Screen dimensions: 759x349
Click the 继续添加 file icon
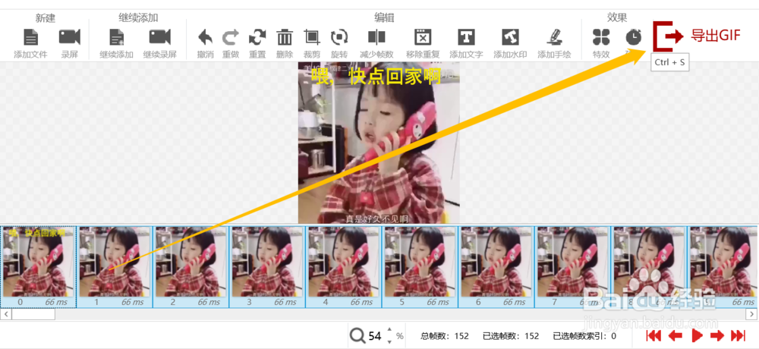point(117,37)
